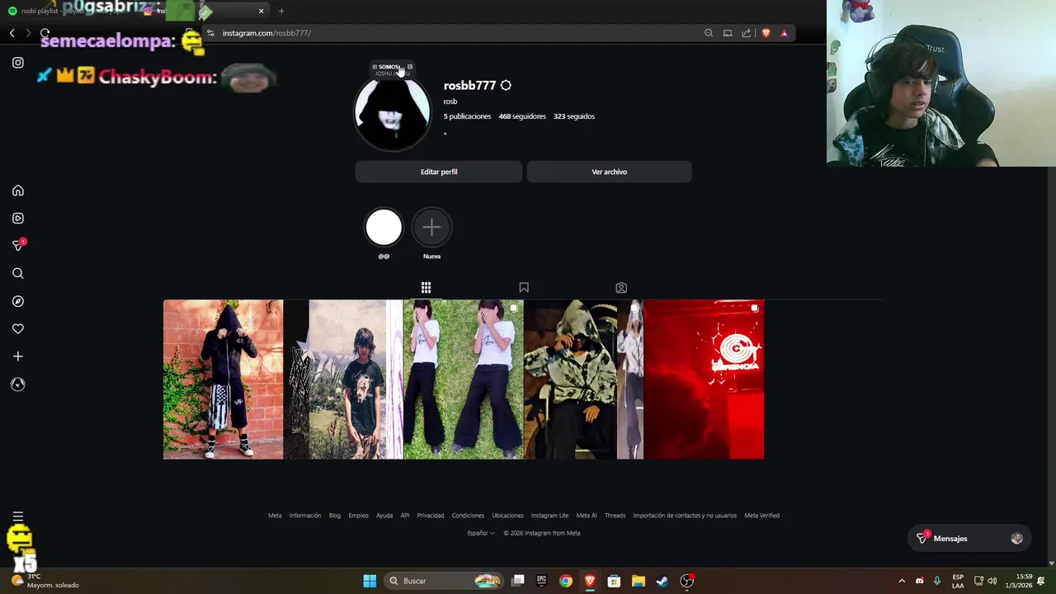Image resolution: width=1056 pixels, height=594 pixels.
Task: Open Importación de contactos y no usuarios link
Action: pyautogui.click(x=685, y=516)
